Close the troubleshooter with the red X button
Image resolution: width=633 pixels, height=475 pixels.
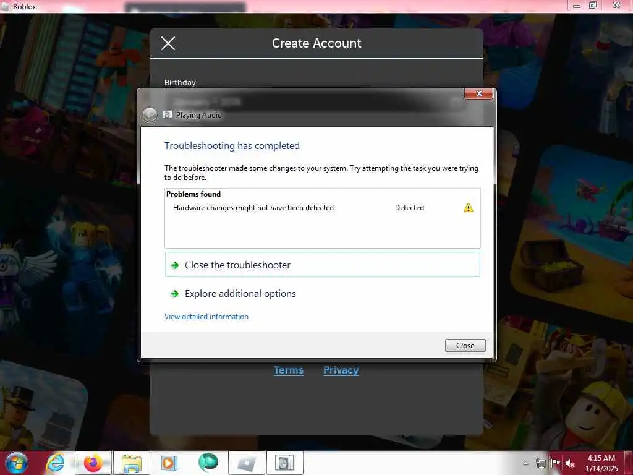(479, 94)
